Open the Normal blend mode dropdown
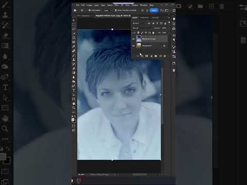This screenshot has height=185, width=247. 142,28
